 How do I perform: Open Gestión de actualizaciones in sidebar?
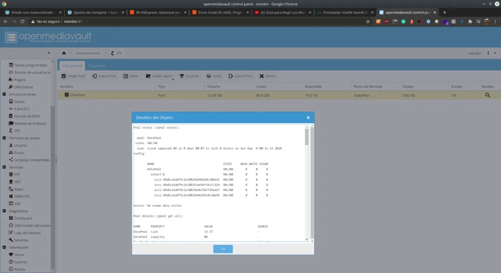(x=30, y=72)
